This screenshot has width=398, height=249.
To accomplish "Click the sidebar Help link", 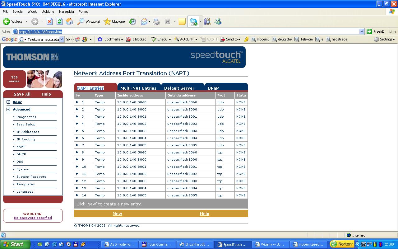I will (x=46, y=94).
